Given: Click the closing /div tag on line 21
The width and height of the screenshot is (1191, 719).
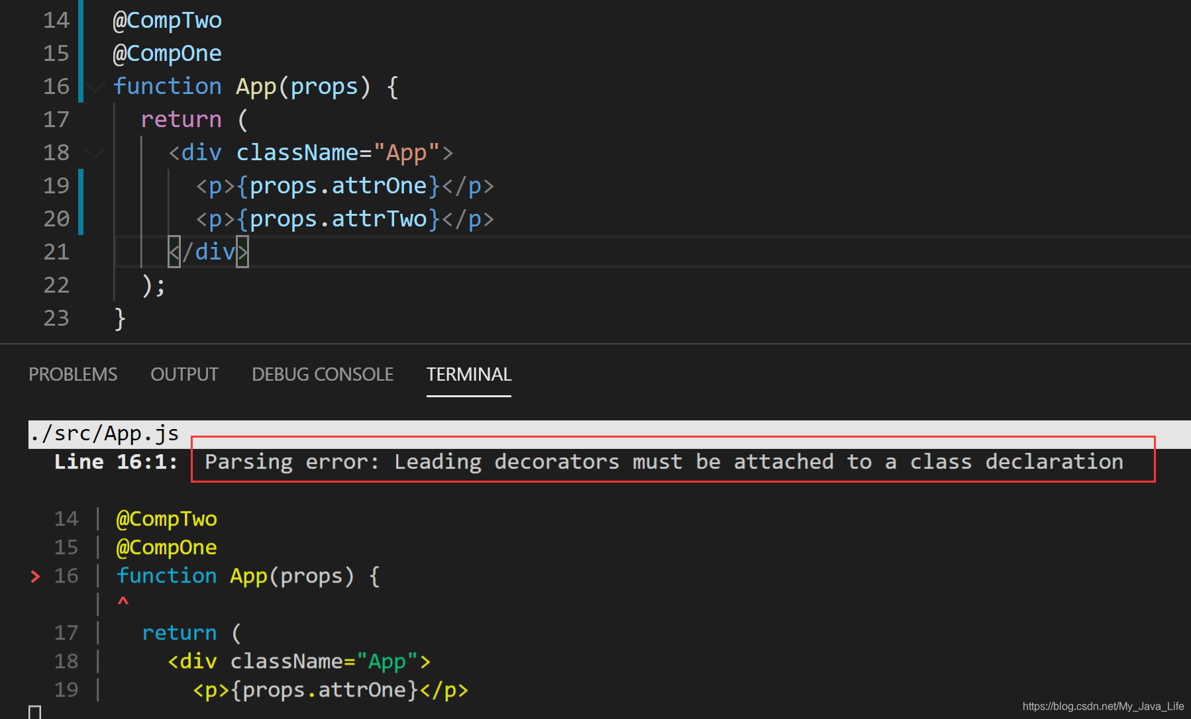Looking at the screenshot, I should (209, 252).
